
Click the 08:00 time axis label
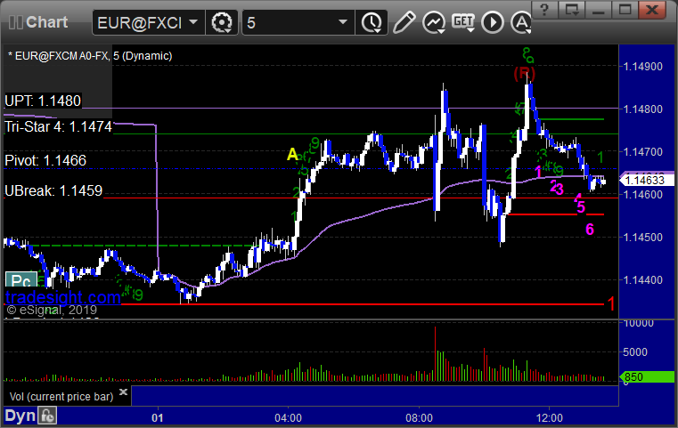coord(419,417)
